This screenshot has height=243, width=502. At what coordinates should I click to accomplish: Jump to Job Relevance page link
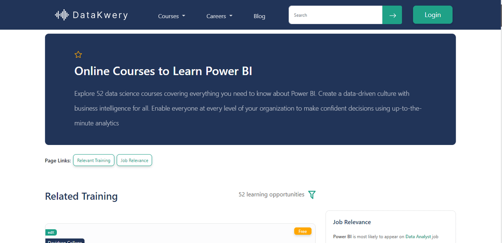(134, 160)
